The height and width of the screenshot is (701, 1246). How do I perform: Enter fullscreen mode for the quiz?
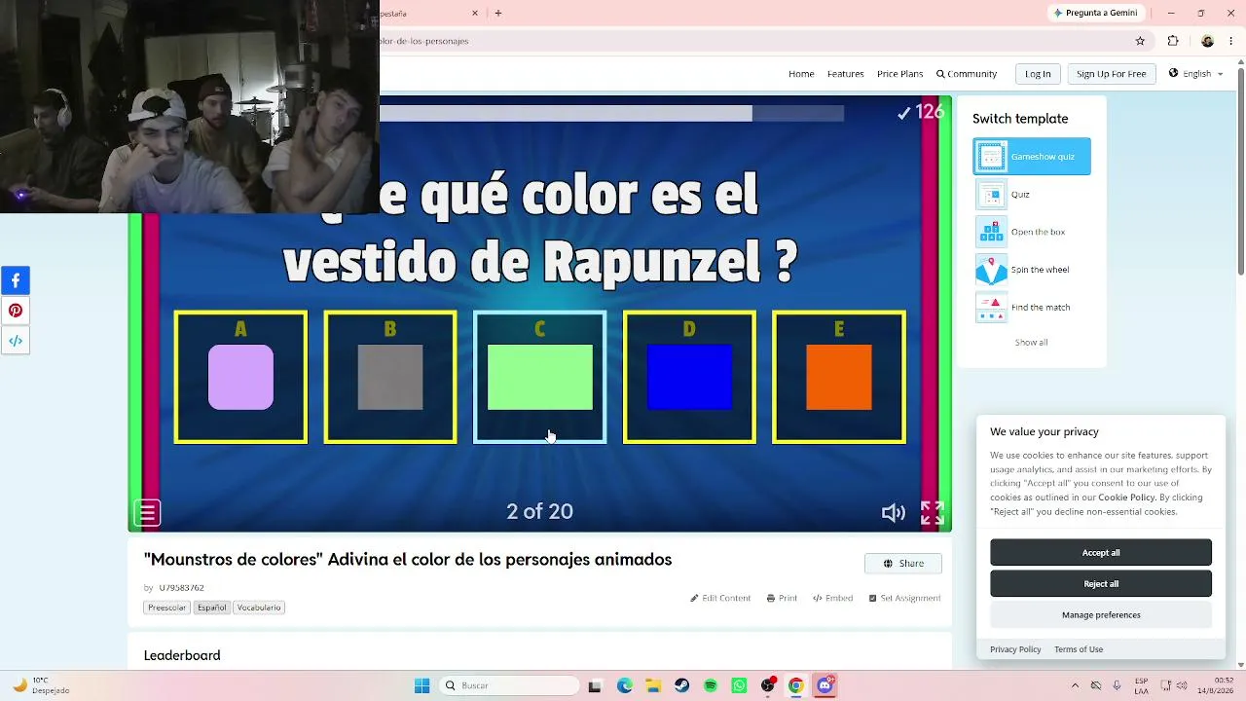[933, 512]
